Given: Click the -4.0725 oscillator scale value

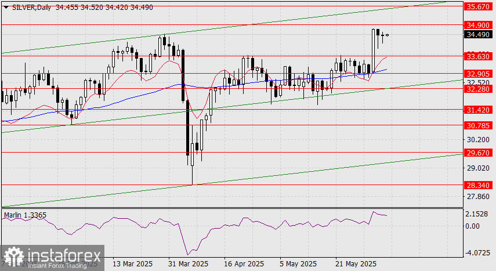Looking at the screenshot, I should click(477, 253).
